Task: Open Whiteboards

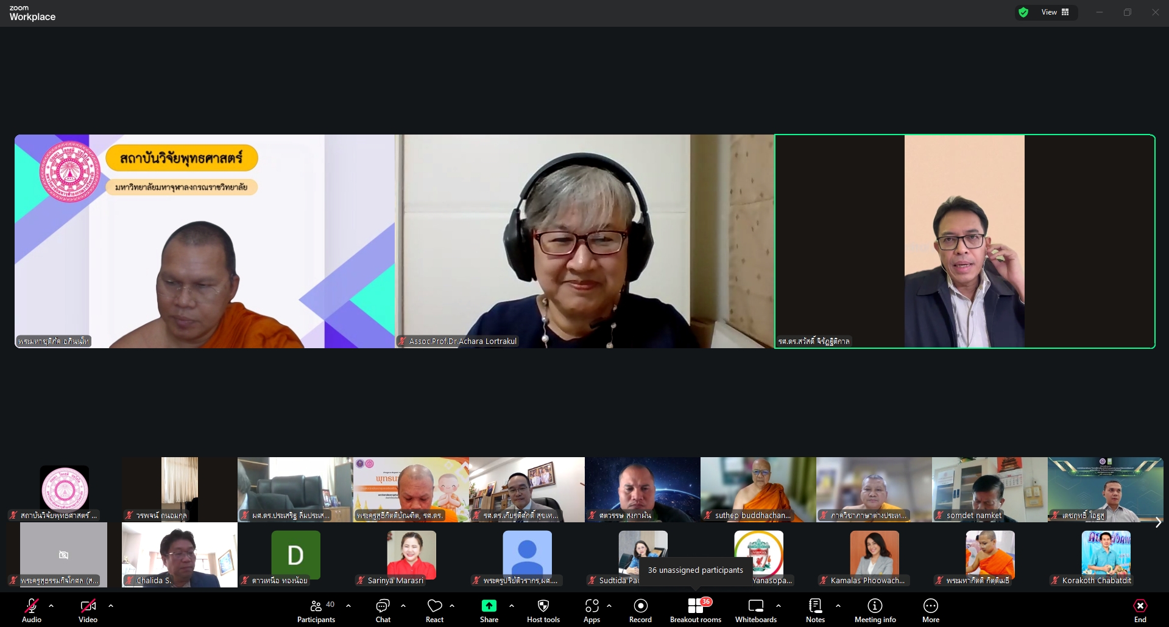Action: coord(755,611)
